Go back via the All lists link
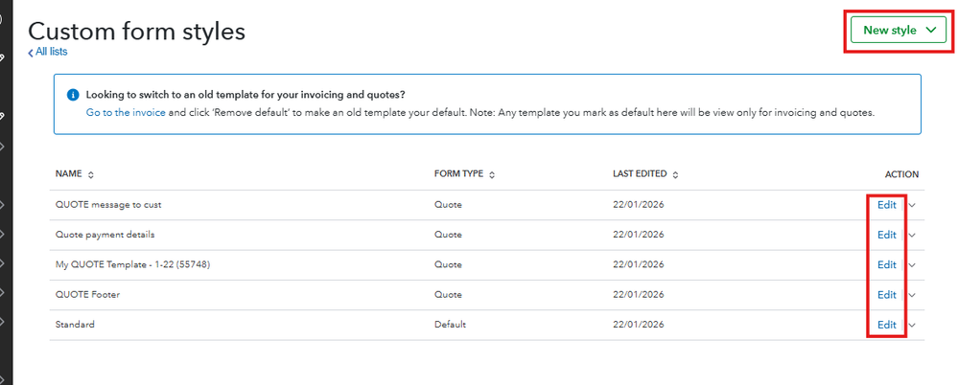This screenshot has width=958, height=385. (48, 52)
